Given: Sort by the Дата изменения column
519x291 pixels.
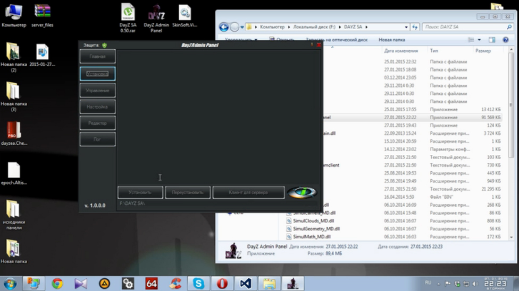Looking at the screenshot, I should (401, 51).
